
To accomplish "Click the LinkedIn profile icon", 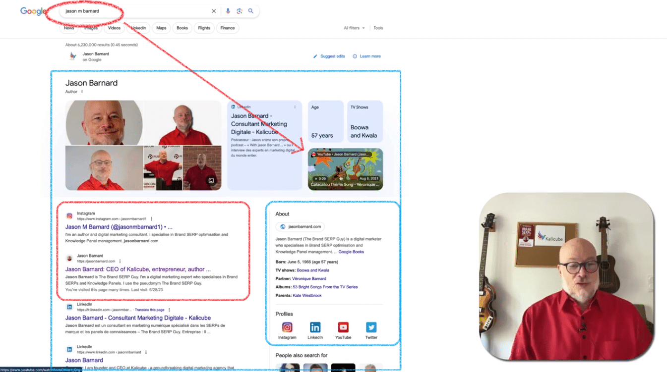I will tap(315, 327).
